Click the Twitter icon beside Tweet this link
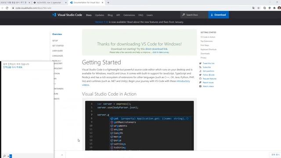Screen dimensions: 281x158 click(x=200, y=63)
